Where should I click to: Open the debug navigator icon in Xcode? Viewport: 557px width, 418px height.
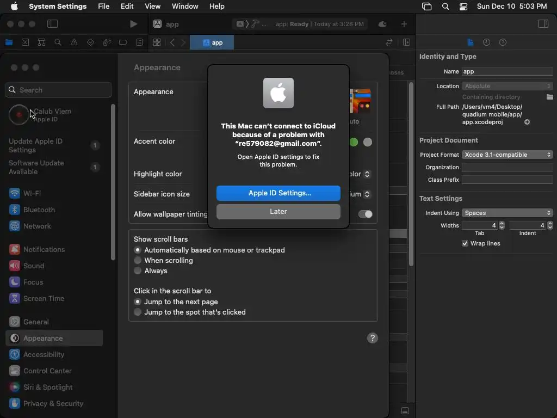click(x=107, y=42)
